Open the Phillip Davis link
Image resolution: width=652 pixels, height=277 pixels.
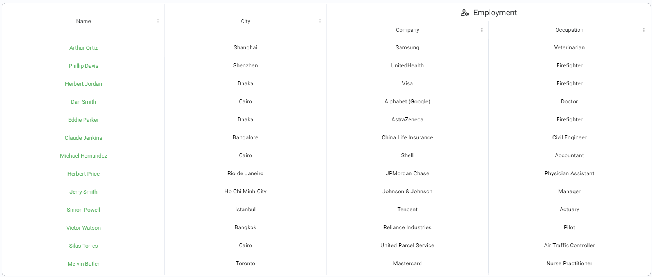click(84, 66)
